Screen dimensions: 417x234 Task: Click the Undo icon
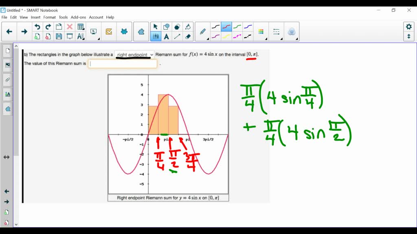tap(37, 26)
